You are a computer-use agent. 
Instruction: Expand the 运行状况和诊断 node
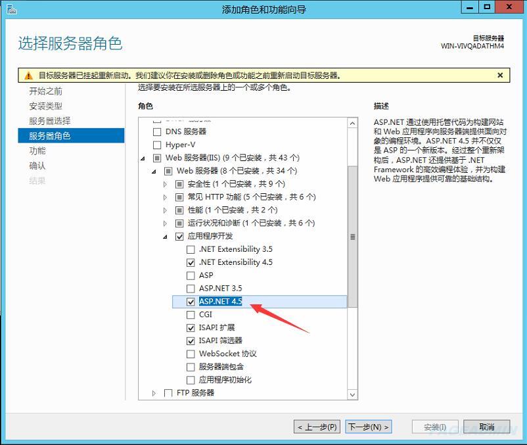[x=165, y=223]
